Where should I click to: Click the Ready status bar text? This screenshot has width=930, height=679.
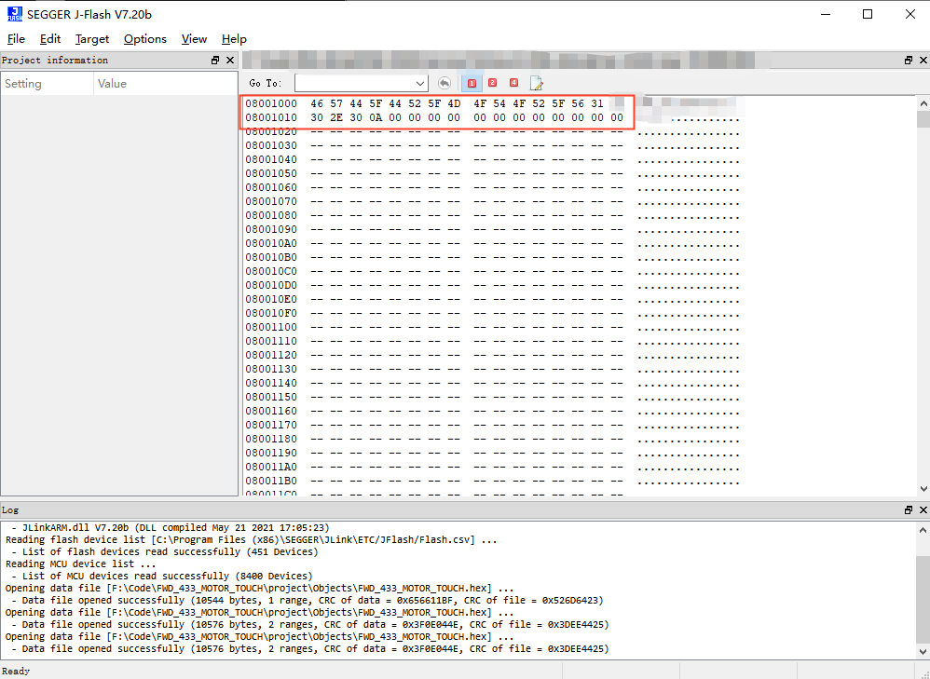tap(16, 672)
